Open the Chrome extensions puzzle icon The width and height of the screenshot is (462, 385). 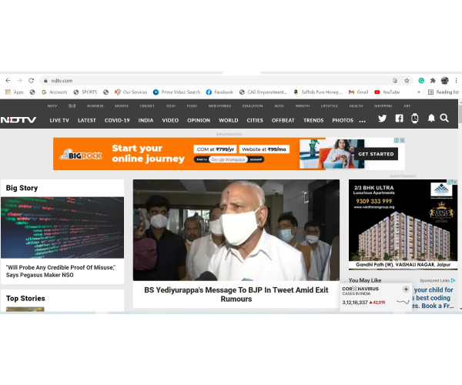(x=434, y=80)
